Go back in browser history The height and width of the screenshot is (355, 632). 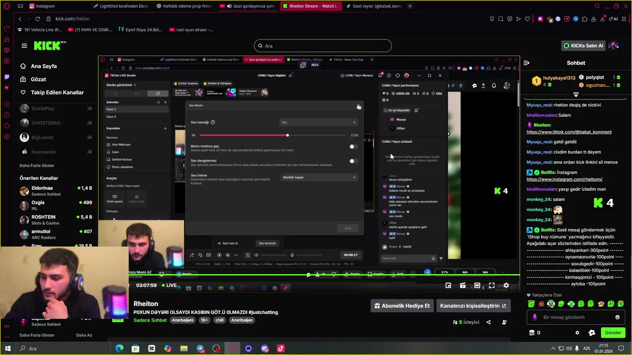(x=20, y=19)
